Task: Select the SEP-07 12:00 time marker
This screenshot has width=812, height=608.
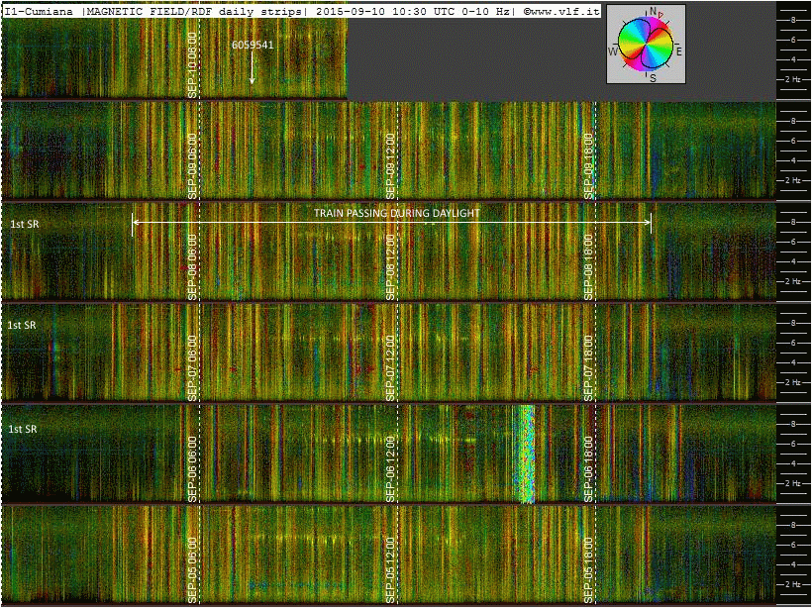Action: pos(391,366)
